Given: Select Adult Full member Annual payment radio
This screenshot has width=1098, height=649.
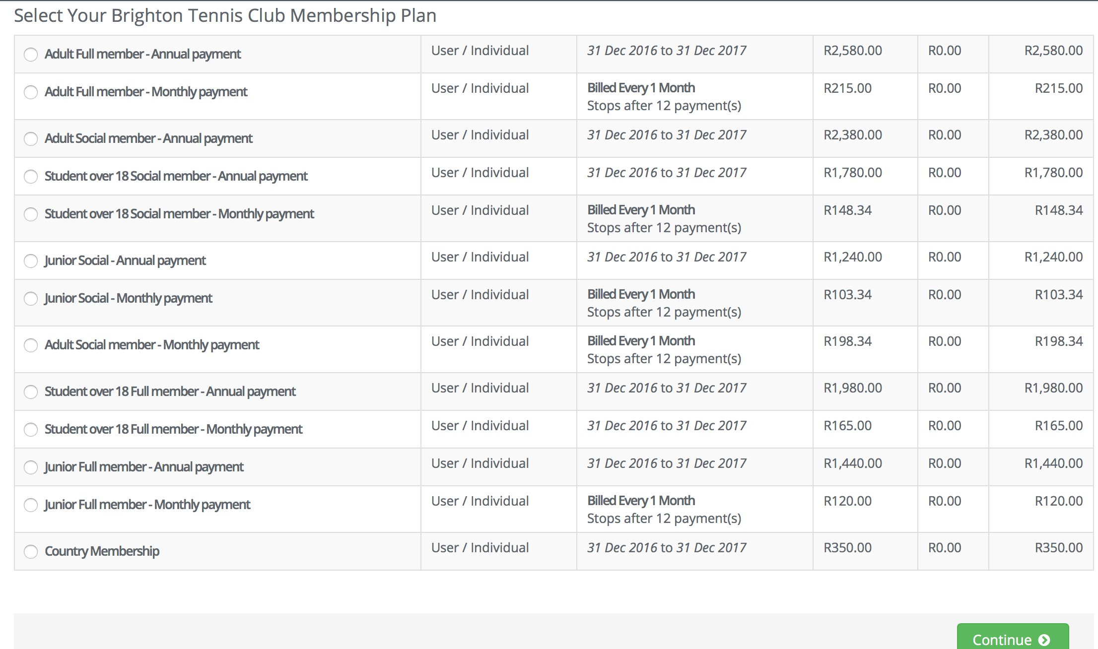Looking at the screenshot, I should point(31,54).
